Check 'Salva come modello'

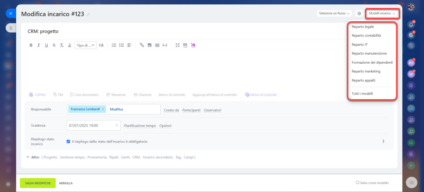(x=357, y=182)
